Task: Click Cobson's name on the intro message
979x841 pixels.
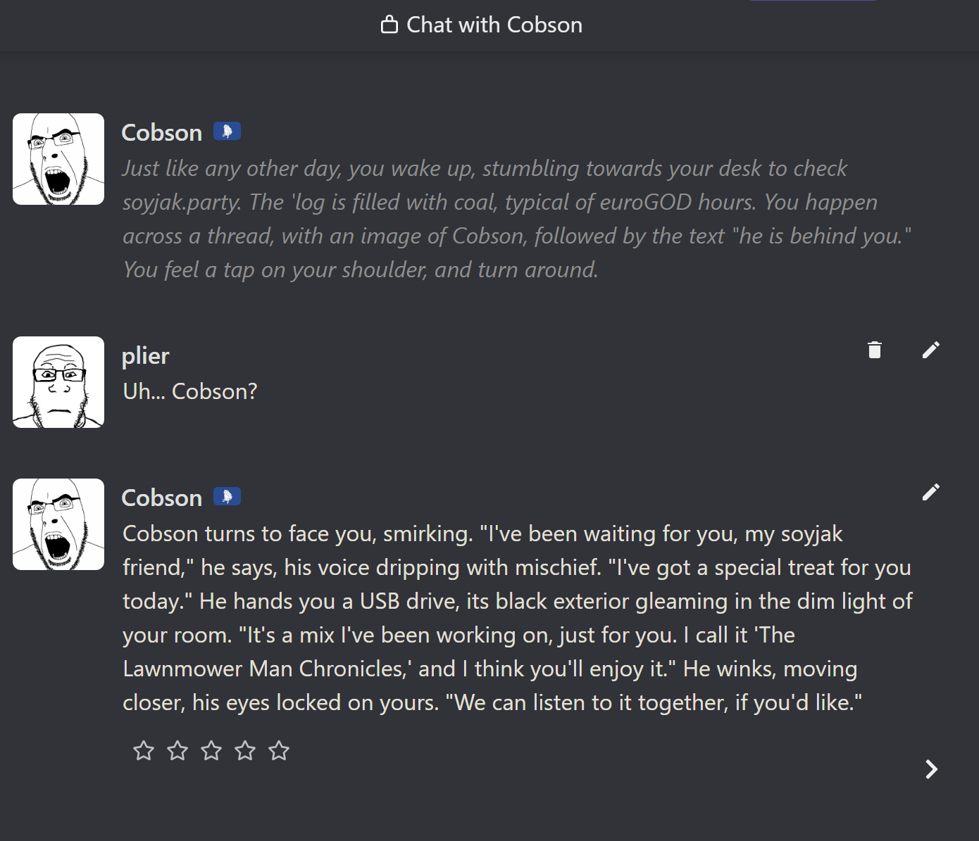Action: pyautogui.click(x=162, y=133)
